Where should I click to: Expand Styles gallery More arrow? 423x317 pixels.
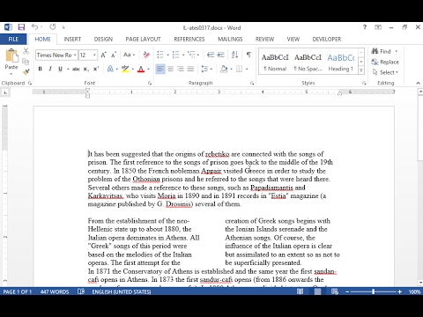click(361, 70)
